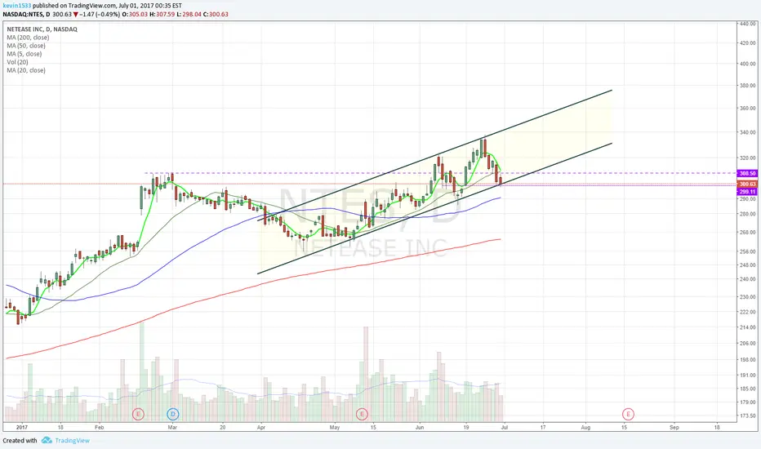Open the kevin1533 author profile link
The image size is (761, 449).
16,6
